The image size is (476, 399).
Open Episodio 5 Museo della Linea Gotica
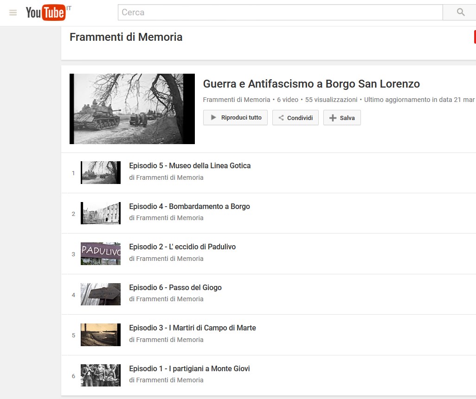pyautogui.click(x=190, y=165)
